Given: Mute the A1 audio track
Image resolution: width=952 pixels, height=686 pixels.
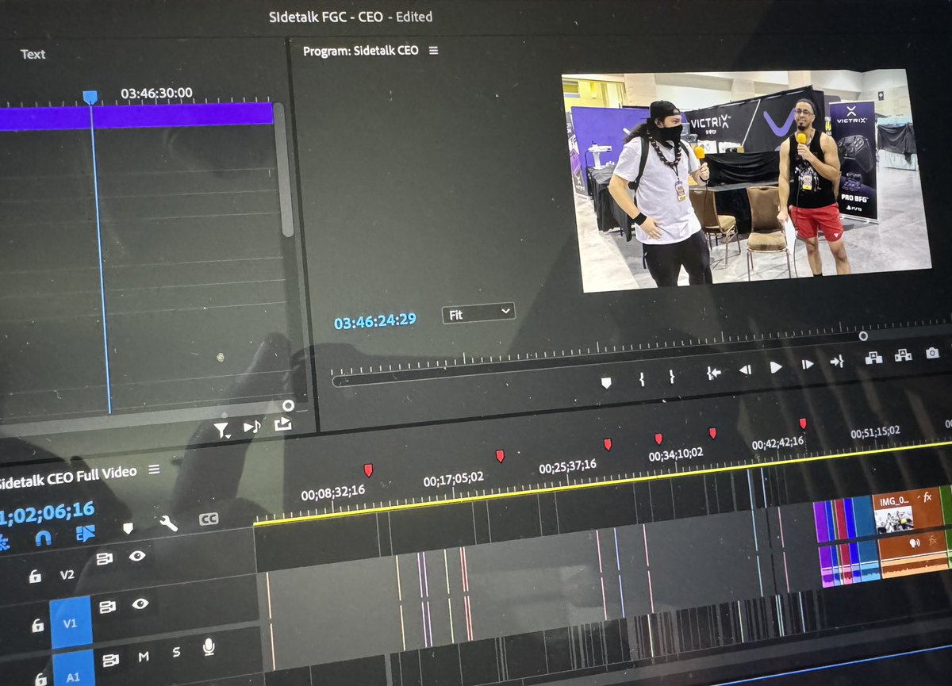Looking at the screenshot, I should (x=144, y=657).
